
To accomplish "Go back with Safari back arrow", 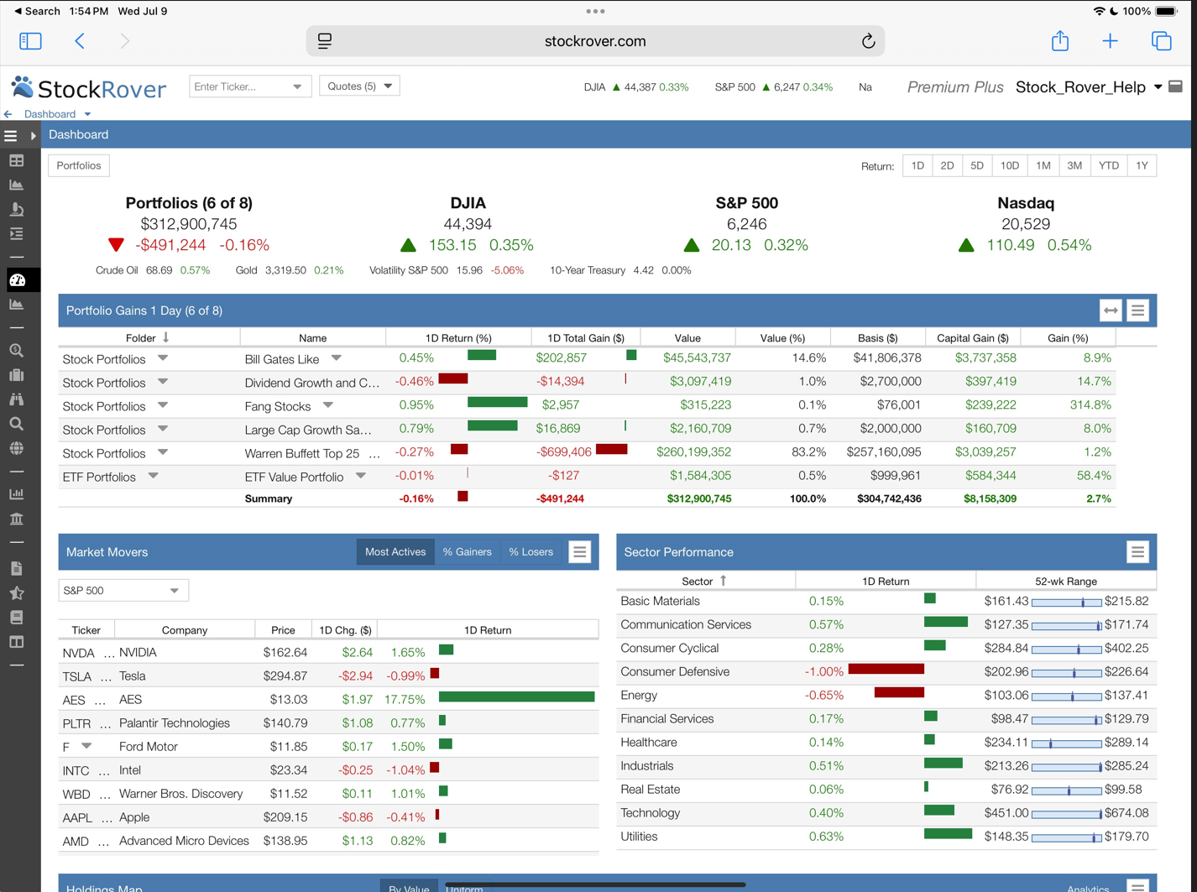I will 80,41.
